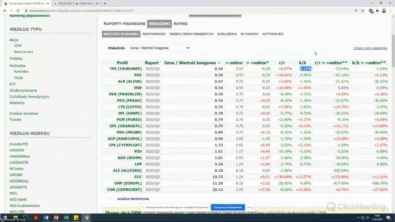Open the CDR (CDPROJEKT) profile link
Image resolution: width=395 pixels, height=222 pixels.
click(125, 189)
